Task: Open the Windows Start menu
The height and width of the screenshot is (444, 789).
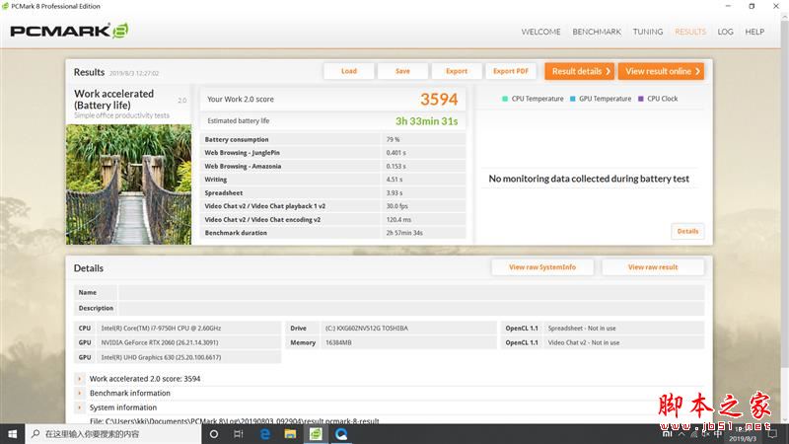Action: (12, 434)
